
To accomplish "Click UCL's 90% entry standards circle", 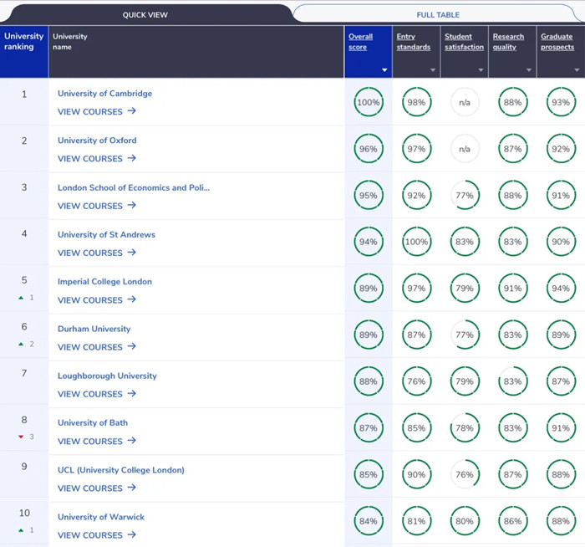I will coord(416,474).
